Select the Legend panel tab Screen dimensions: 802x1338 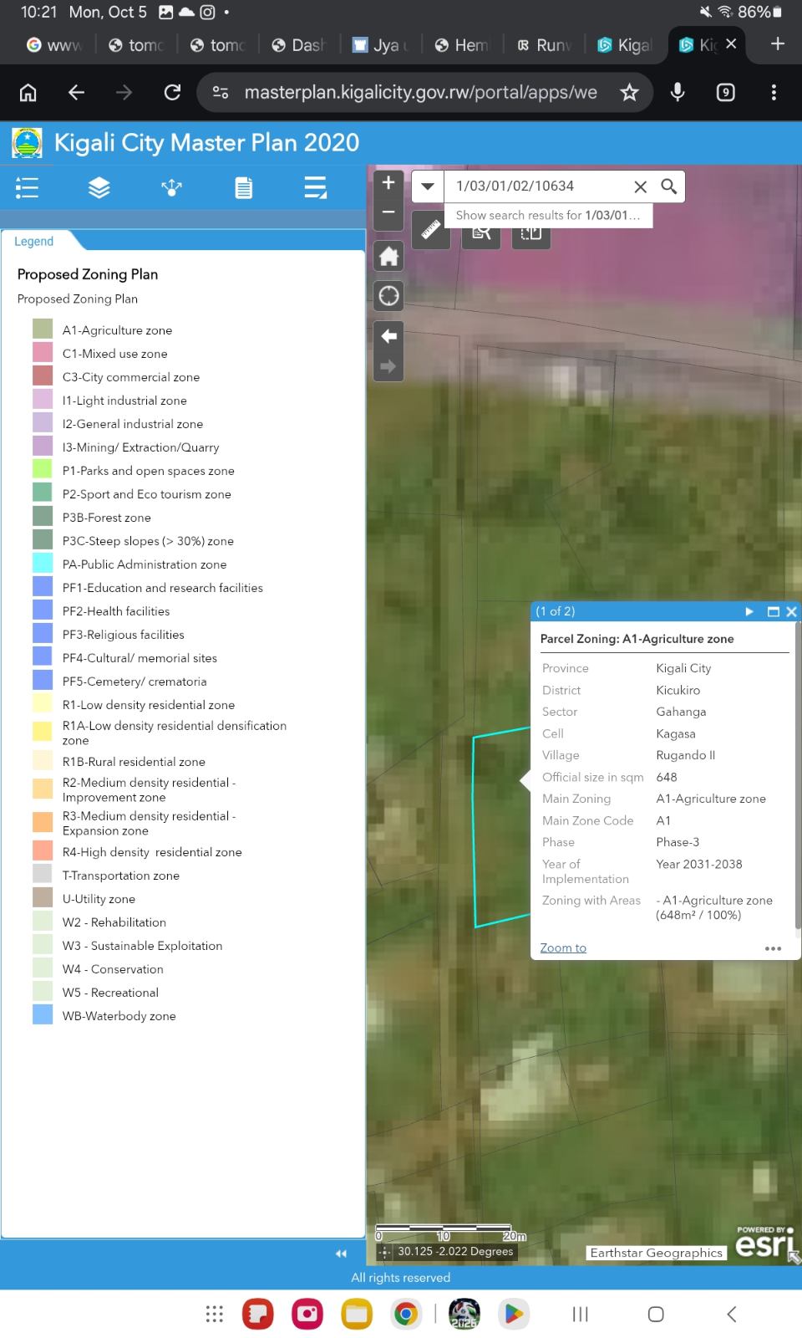[33, 241]
